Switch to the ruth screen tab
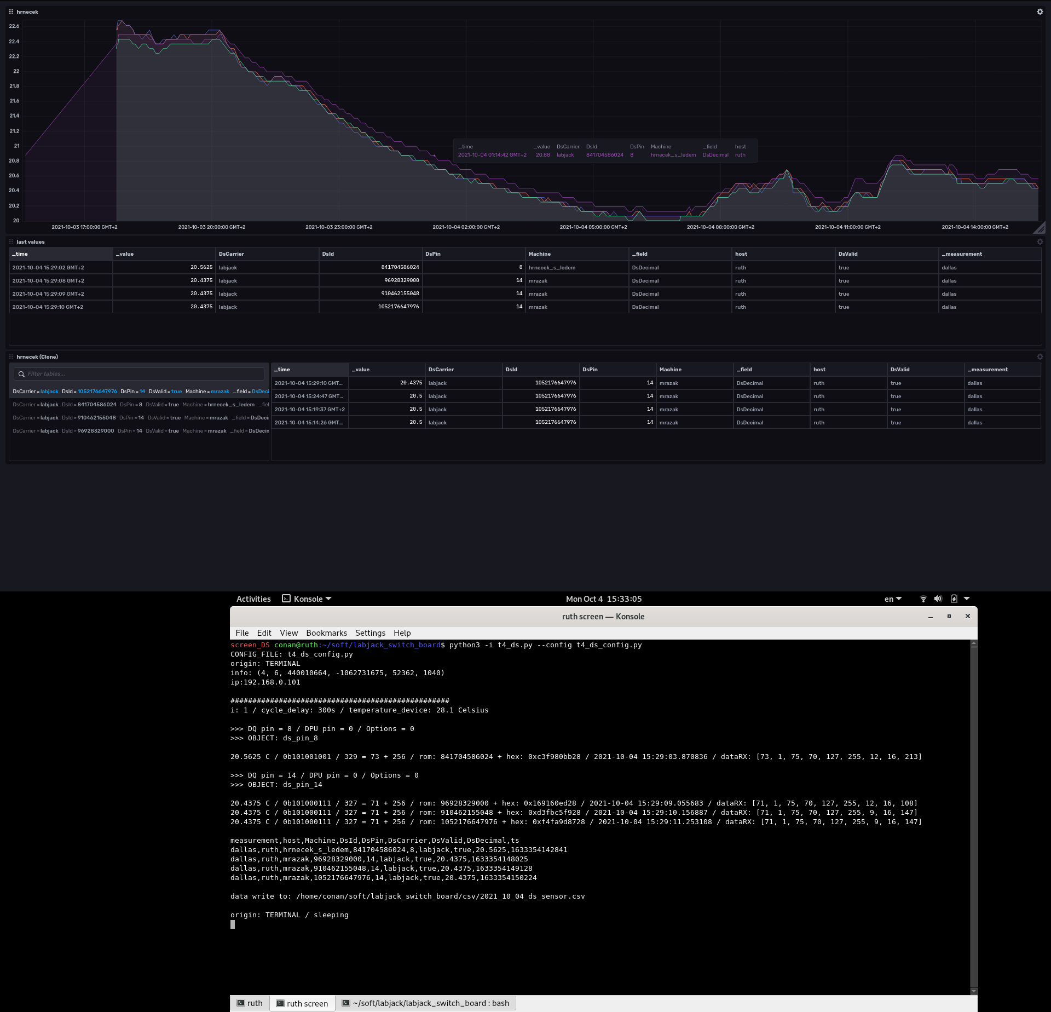This screenshot has height=1012, width=1051. [x=302, y=1004]
